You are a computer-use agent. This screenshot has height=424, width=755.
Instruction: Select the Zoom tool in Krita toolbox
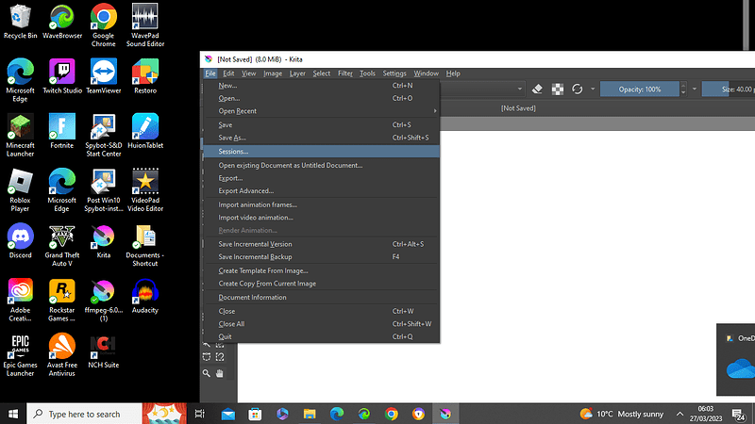click(x=207, y=373)
